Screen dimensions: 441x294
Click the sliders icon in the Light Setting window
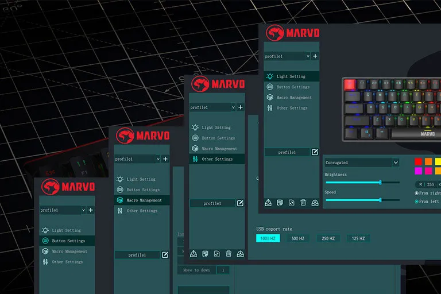270,108
